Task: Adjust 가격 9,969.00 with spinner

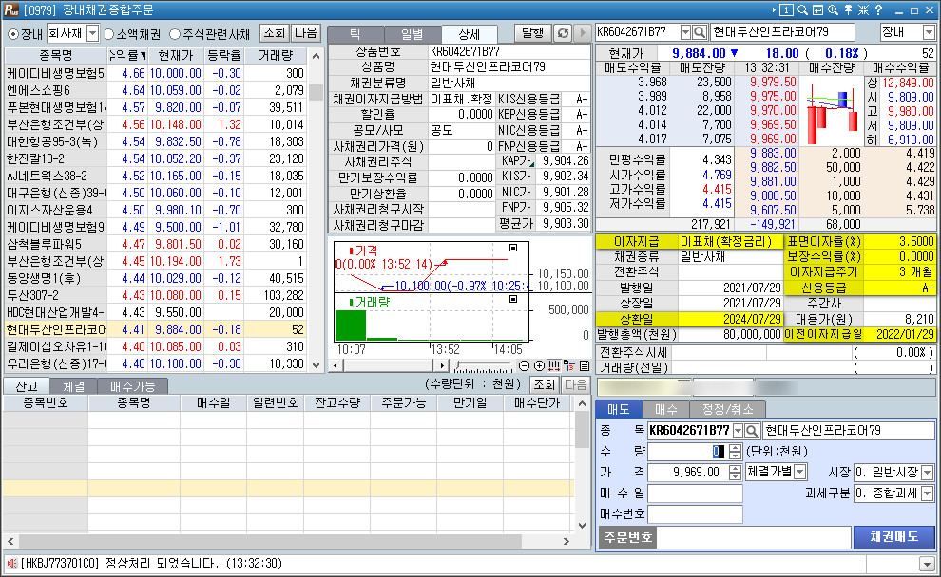Action: [735, 473]
